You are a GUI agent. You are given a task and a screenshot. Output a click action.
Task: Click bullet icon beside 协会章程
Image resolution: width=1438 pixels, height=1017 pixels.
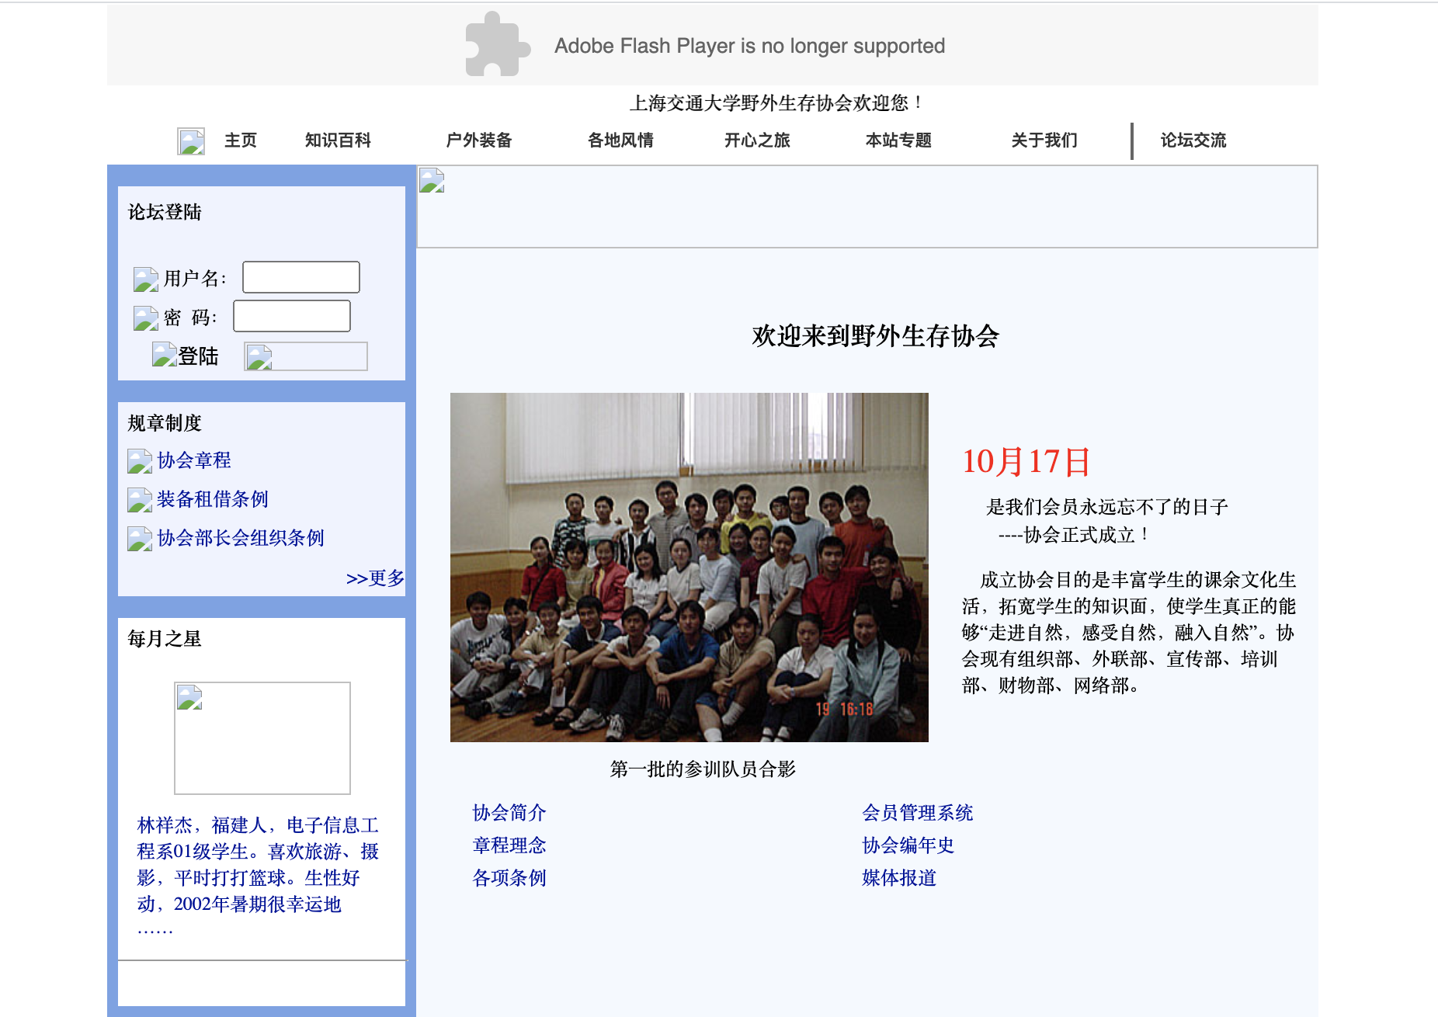[140, 461]
